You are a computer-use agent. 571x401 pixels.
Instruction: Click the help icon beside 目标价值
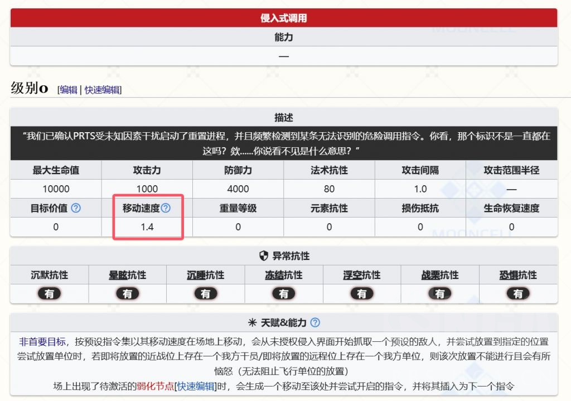click(76, 209)
